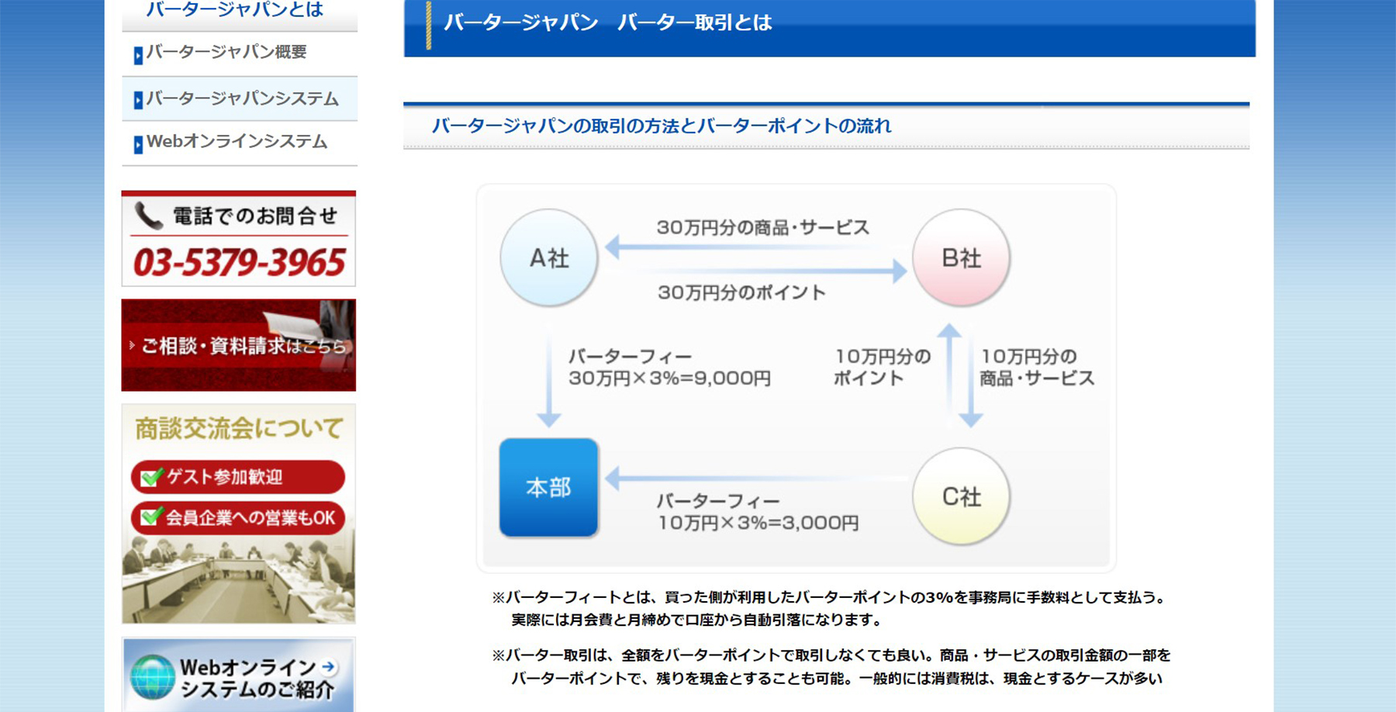Click the yellow C社 circle
1396x712 pixels.
[961, 496]
